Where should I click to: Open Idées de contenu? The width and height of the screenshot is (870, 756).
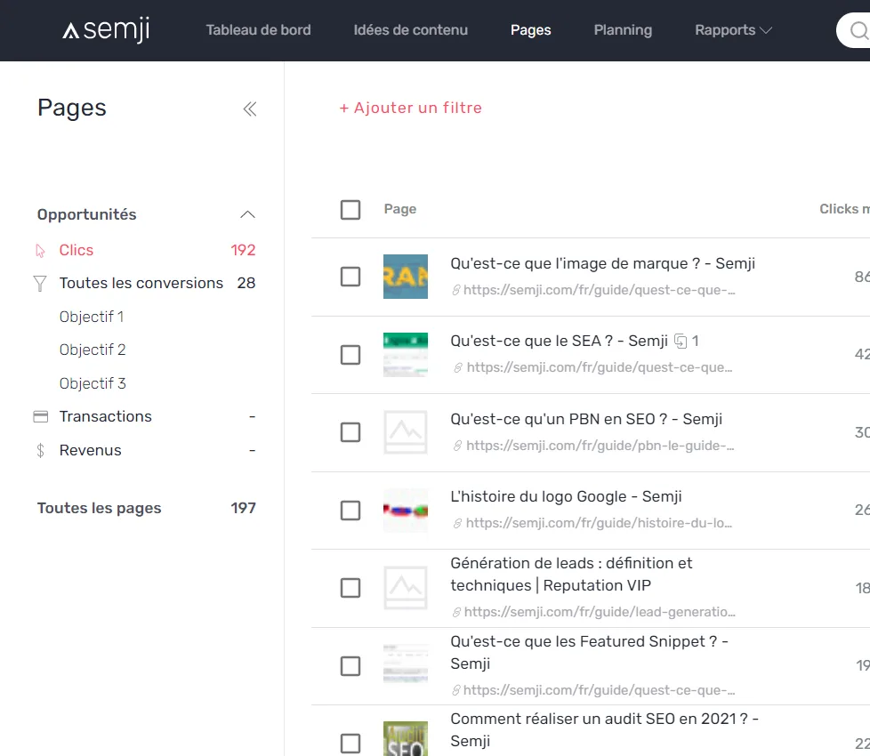point(411,30)
